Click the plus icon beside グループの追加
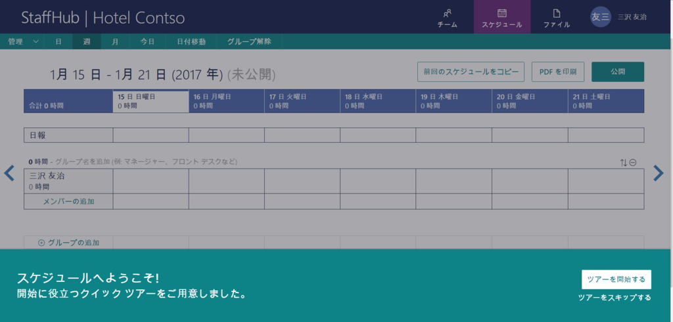The image size is (673, 322). pos(41,243)
